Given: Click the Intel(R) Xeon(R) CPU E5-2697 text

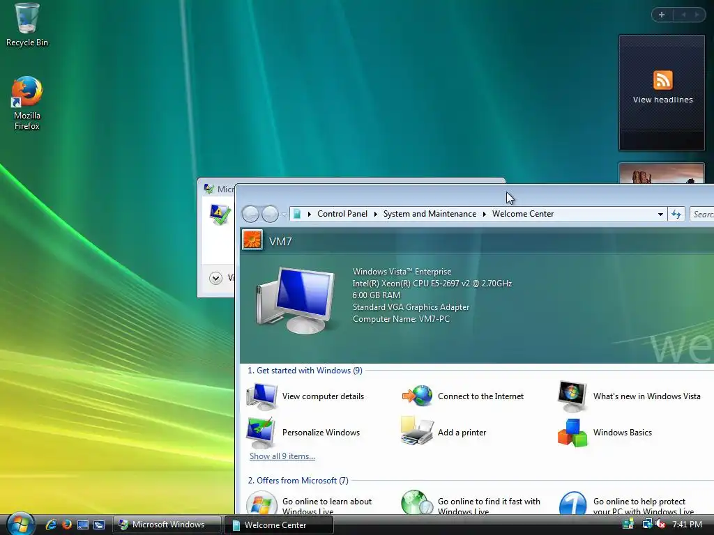Looking at the screenshot, I should pos(432,284).
